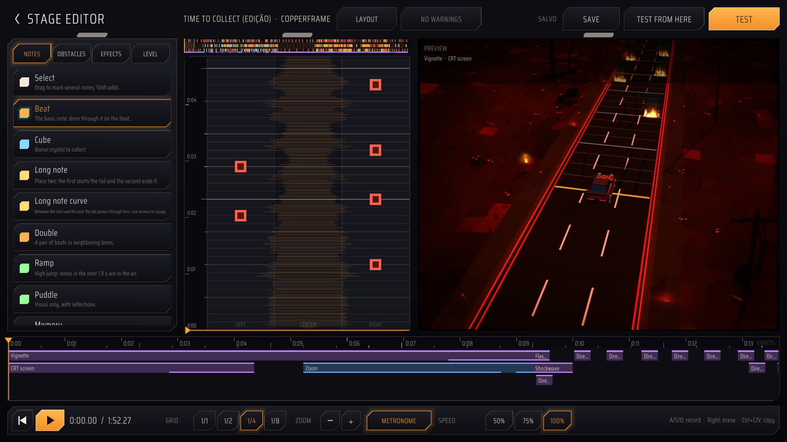Launch the orange Test button
The image size is (787, 442).
744,19
